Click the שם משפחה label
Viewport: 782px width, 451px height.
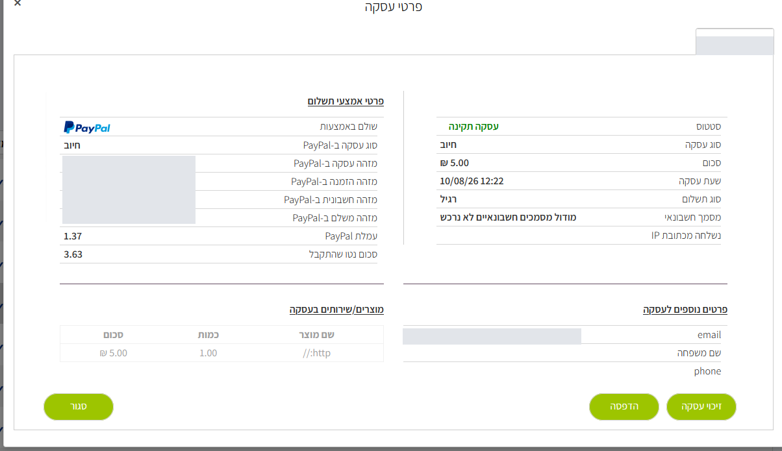699,353
